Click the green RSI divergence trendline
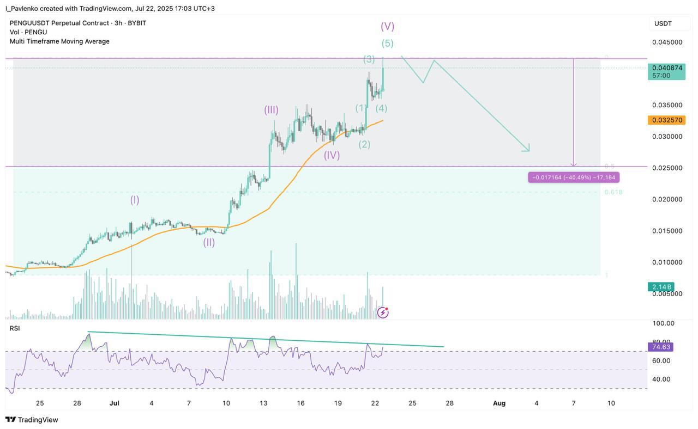Image resolution: width=698 pixels, height=429 pixels. tap(266, 339)
